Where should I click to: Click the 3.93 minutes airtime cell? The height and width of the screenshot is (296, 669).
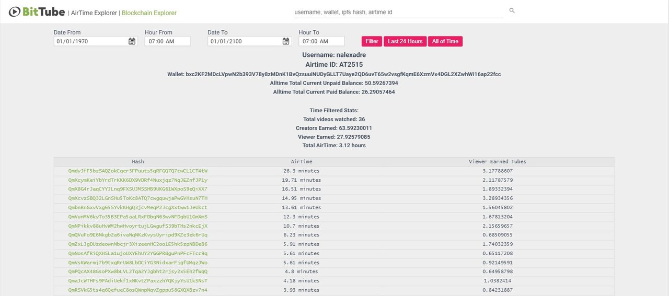click(302, 290)
